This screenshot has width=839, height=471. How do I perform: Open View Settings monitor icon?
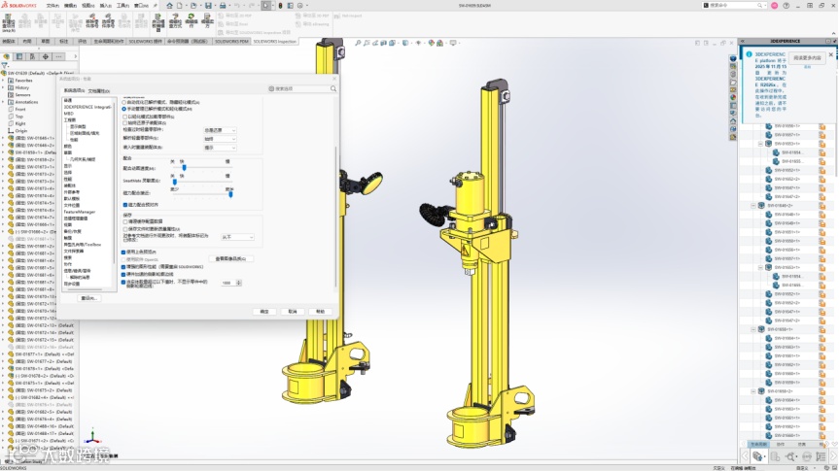point(453,43)
